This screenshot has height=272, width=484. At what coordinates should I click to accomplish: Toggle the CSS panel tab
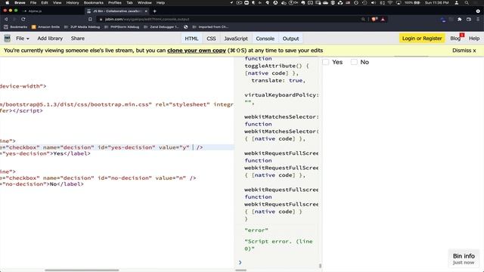[211, 39]
